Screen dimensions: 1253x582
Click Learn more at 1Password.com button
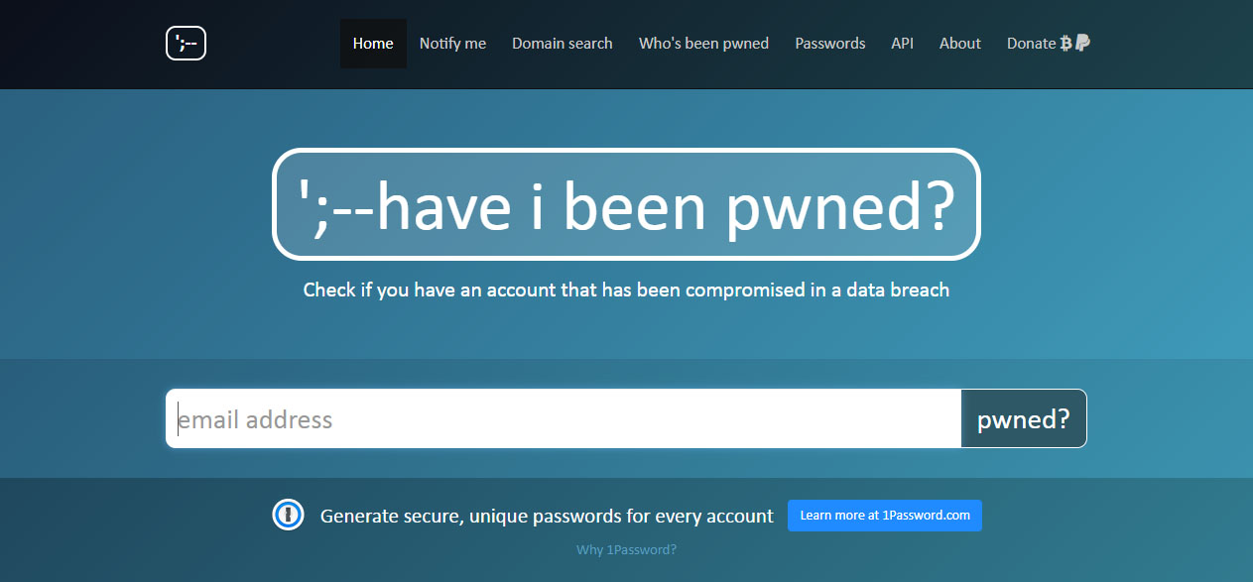point(885,516)
